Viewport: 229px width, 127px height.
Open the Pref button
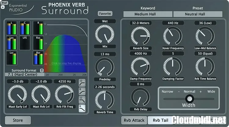coord(4,2)
